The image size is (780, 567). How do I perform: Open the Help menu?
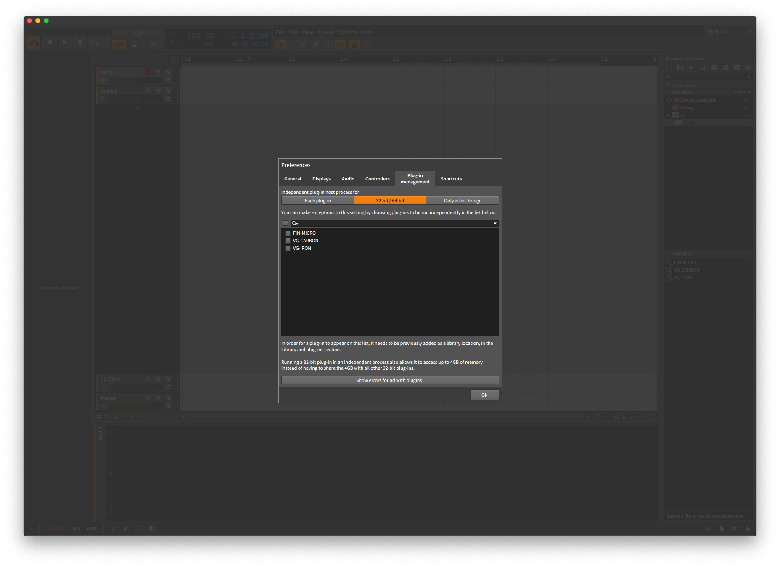tap(366, 32)
